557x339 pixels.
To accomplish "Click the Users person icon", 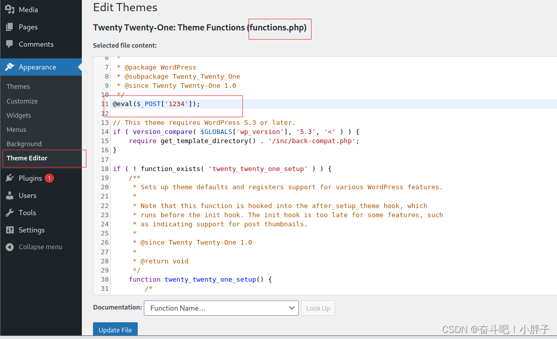I will (x=10, y=195).
